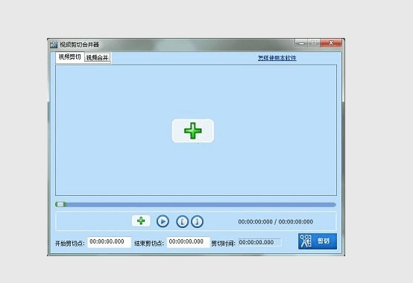Close the 视频剪切合并器 window
The width and height of the screenshot is (413, 283).
(x=331, y=43)
